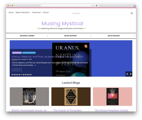Viewport: 142px width, 120px height.
Task: Click the Lastest Blogs heading
Action: click(71, 83)
